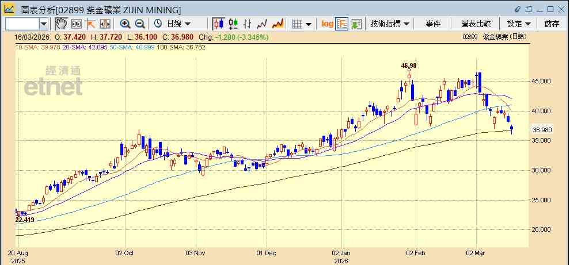Toggle the legend display icon

(x=342, y=24)
